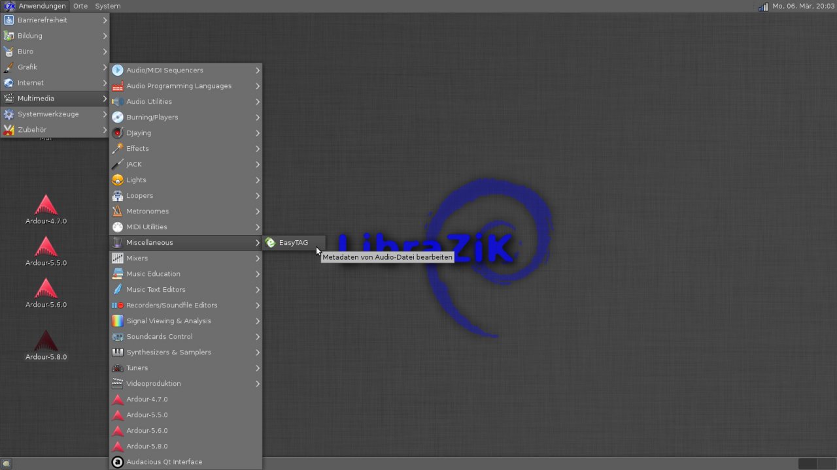837x470 pixels.
Task: Open Ardour-5.5.0 desktop shortcut
Action: 46,251
